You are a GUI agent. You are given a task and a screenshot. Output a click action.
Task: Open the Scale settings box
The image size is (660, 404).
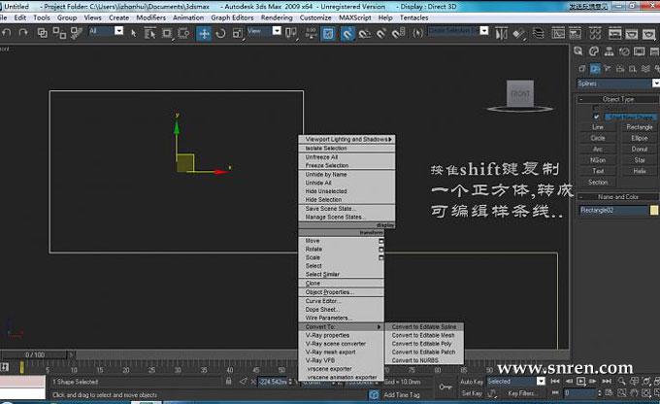coord(381,257)
